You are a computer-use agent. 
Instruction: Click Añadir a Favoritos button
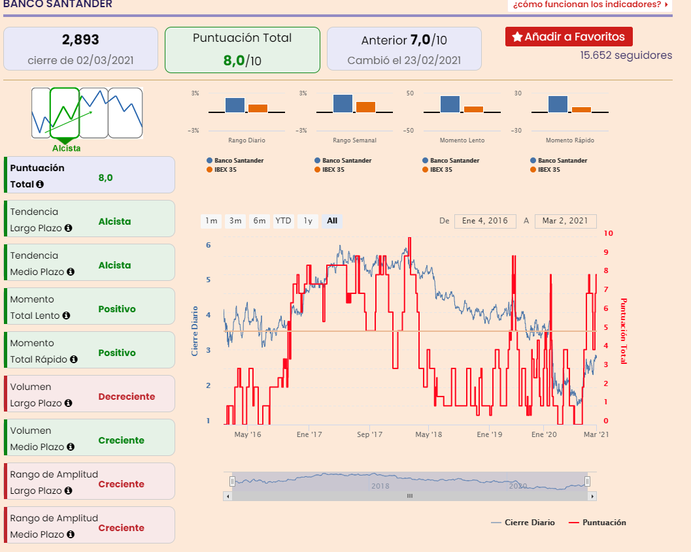[x=569, y=37]
